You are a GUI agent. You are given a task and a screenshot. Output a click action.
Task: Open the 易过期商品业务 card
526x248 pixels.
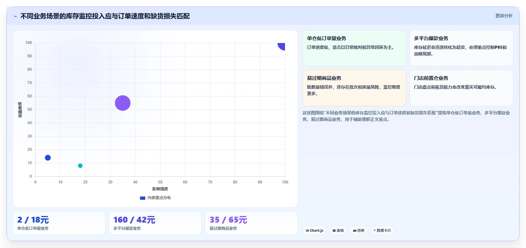[x=354, y=88]
